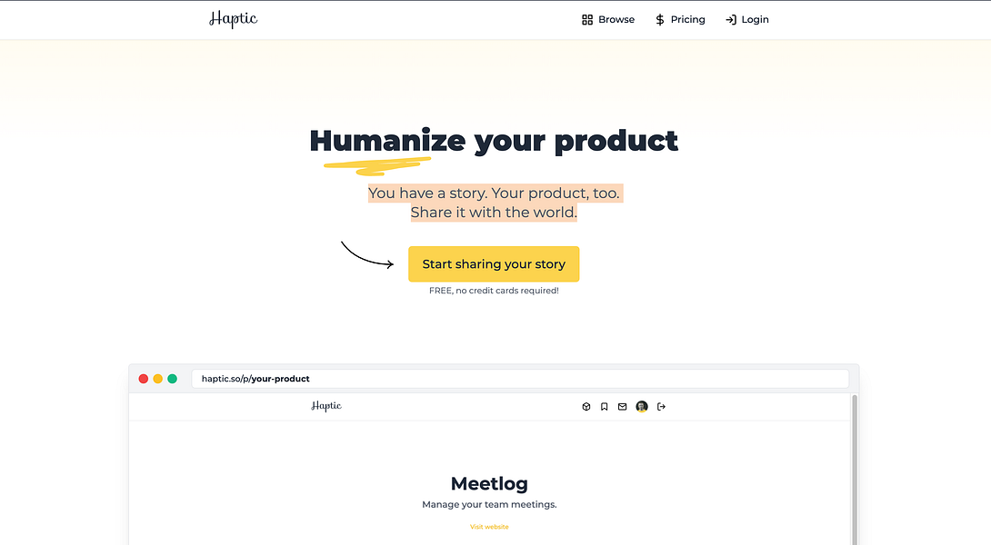
Task: Click the FREE, no credit cards required note
Action: [494, 291]
